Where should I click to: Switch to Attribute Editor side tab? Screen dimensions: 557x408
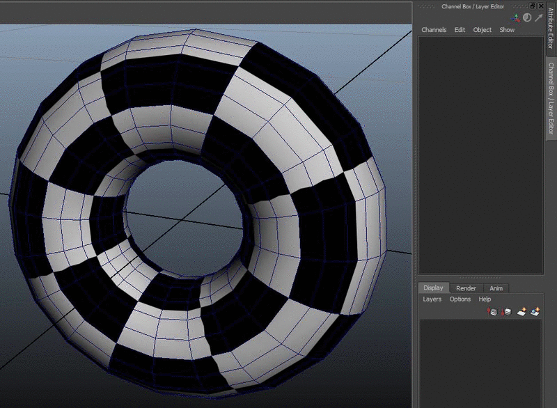(x=551, y=28)
